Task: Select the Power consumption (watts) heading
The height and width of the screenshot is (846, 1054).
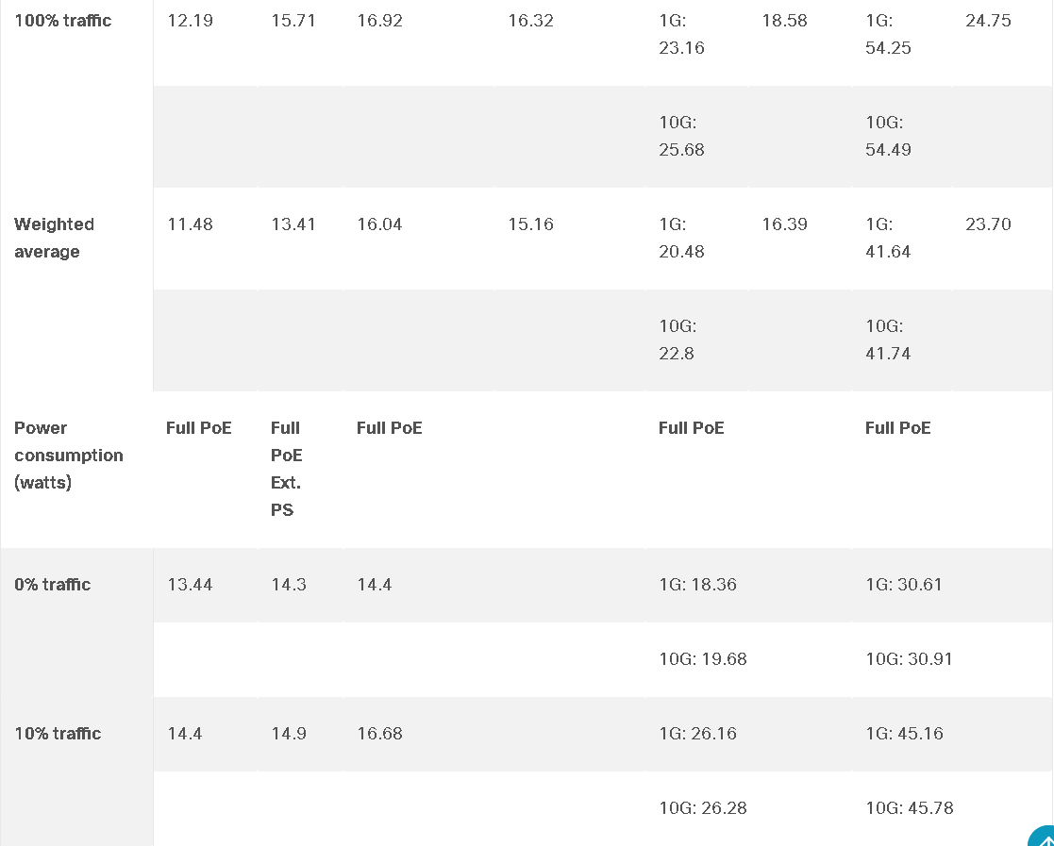Action: tap(69, 455)
